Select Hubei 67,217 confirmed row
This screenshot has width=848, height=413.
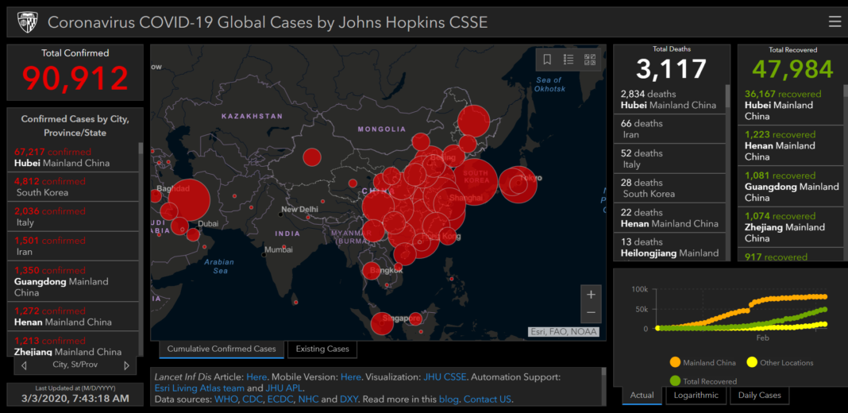click(x=72, y=157)
